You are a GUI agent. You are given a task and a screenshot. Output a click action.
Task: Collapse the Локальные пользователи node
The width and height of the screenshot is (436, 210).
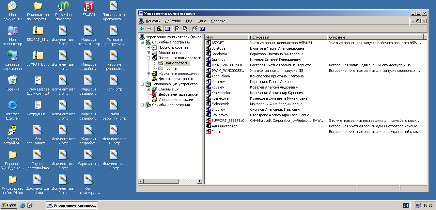[x=148, y=58]
